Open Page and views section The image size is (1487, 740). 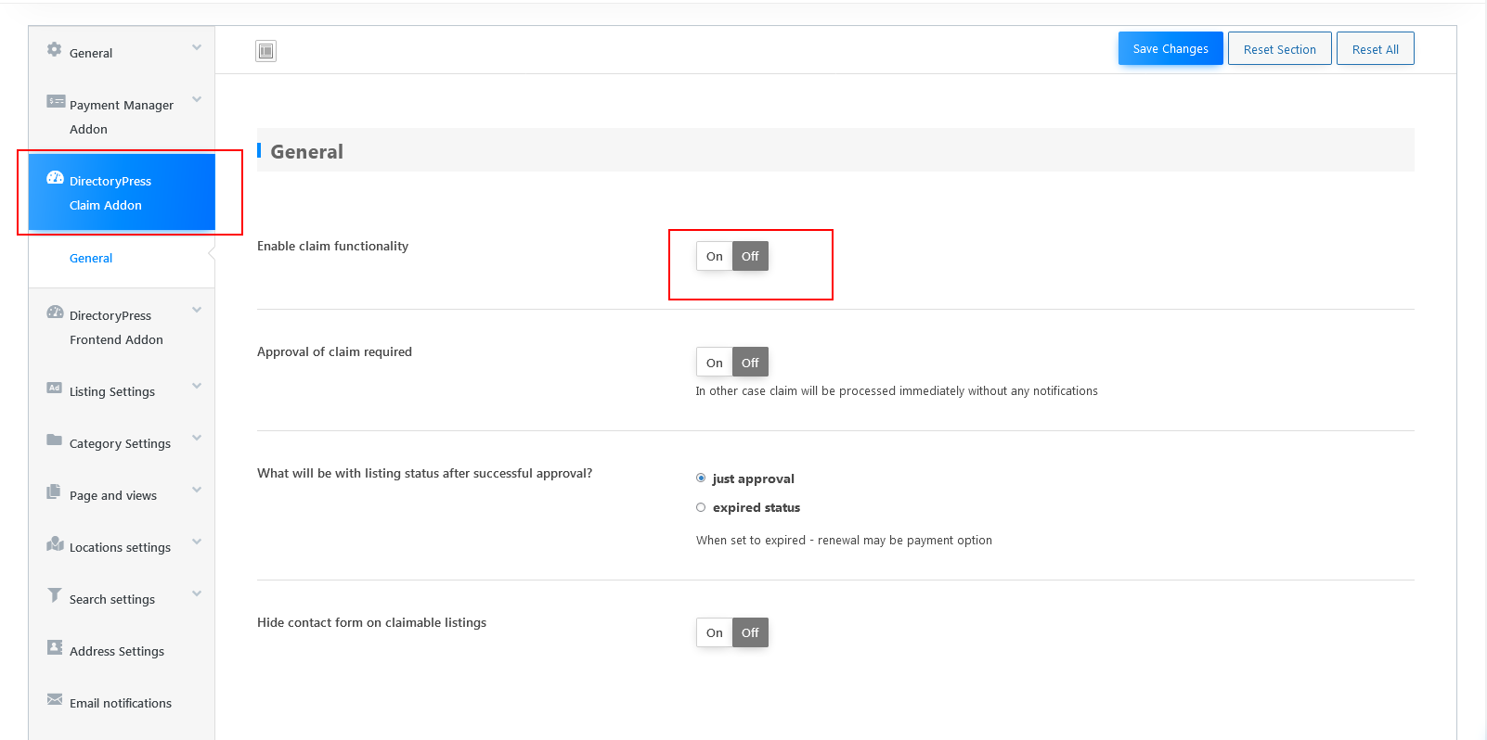122,494
